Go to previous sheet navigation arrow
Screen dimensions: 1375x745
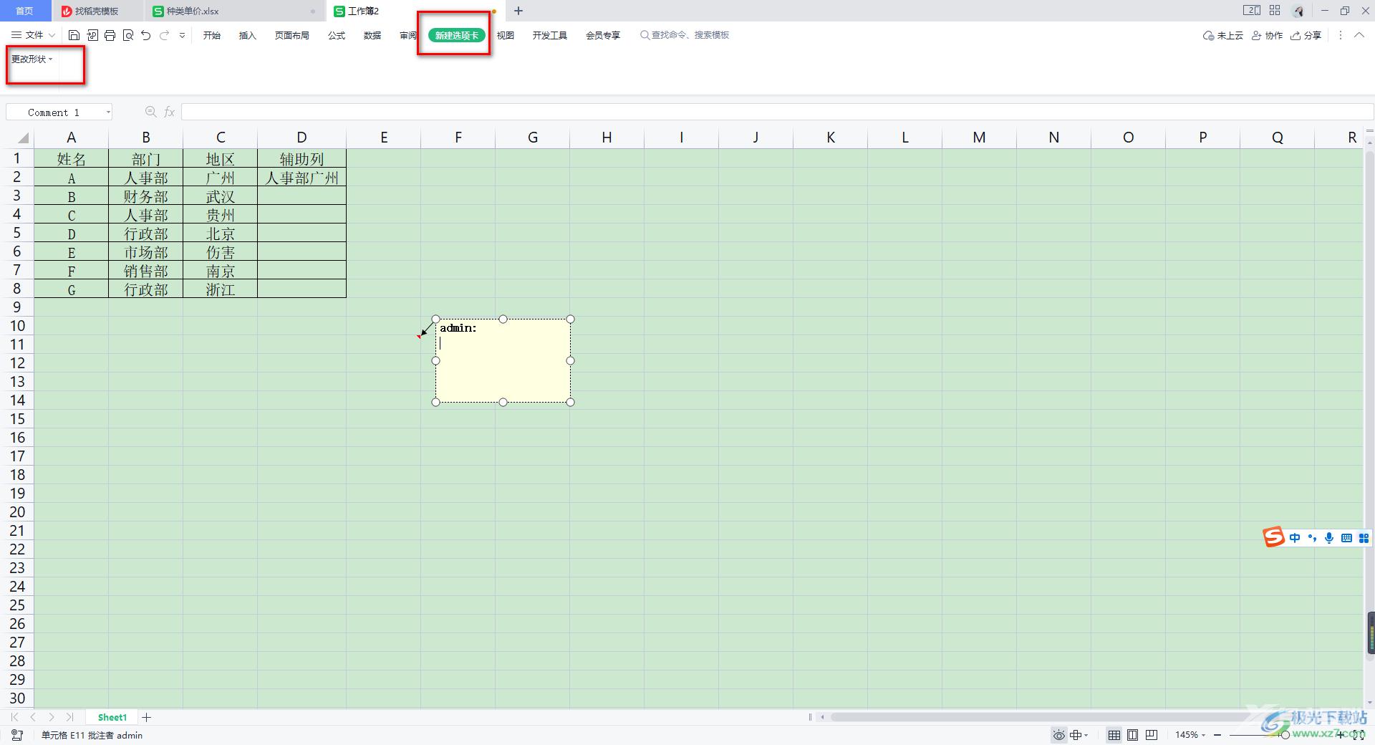click(x=33, y=717)
